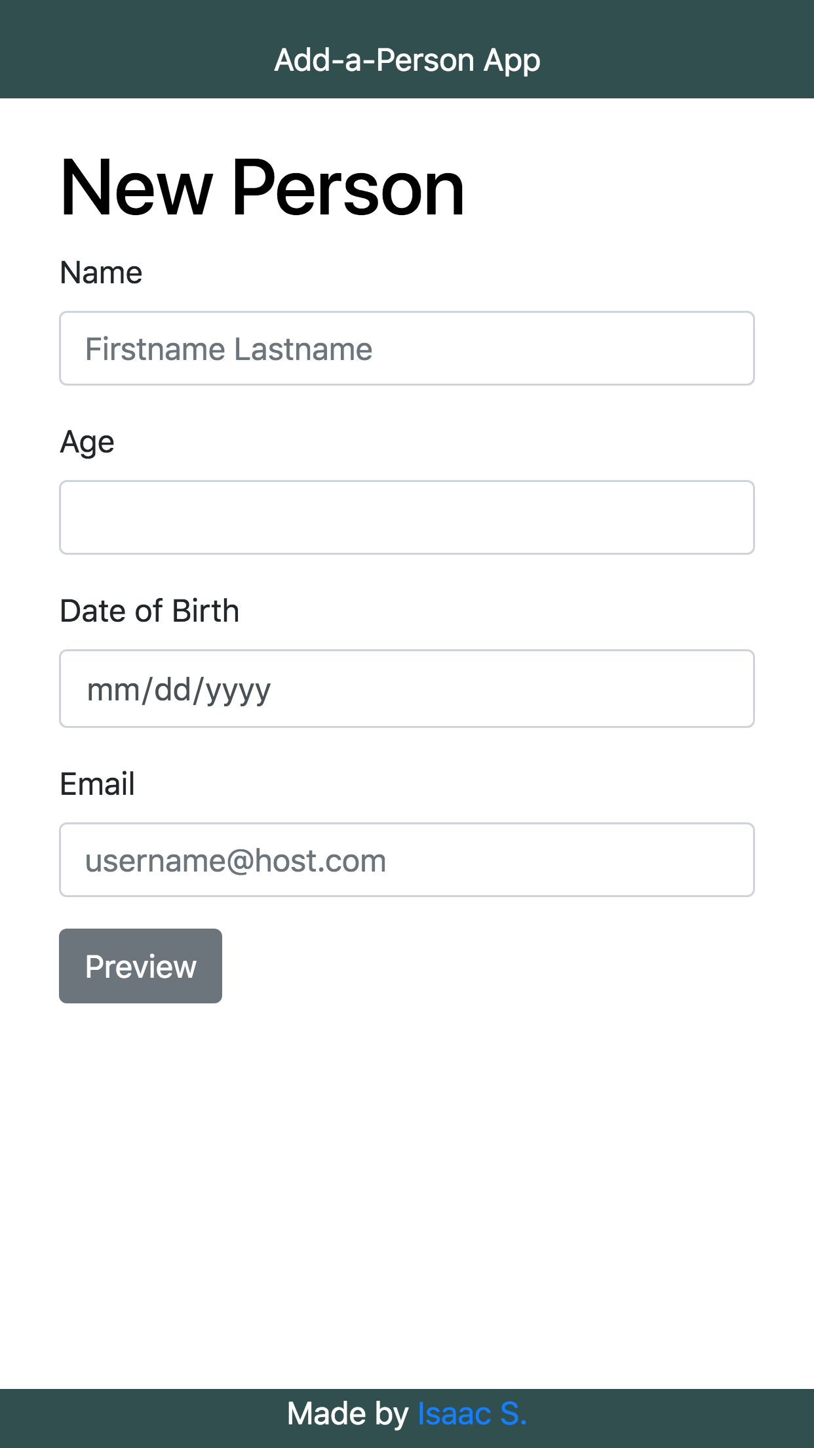Click the Name input field
Viewport: 814px width, 1448px height.
coord(406,348)
